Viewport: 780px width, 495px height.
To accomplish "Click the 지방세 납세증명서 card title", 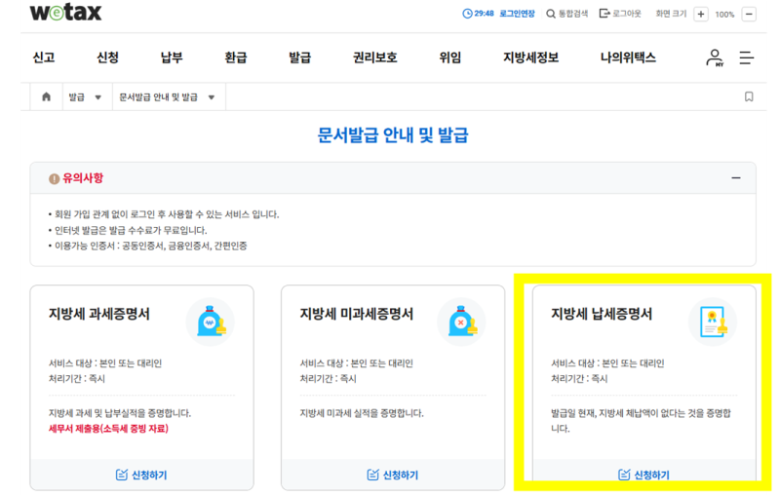I will point(602,314).
